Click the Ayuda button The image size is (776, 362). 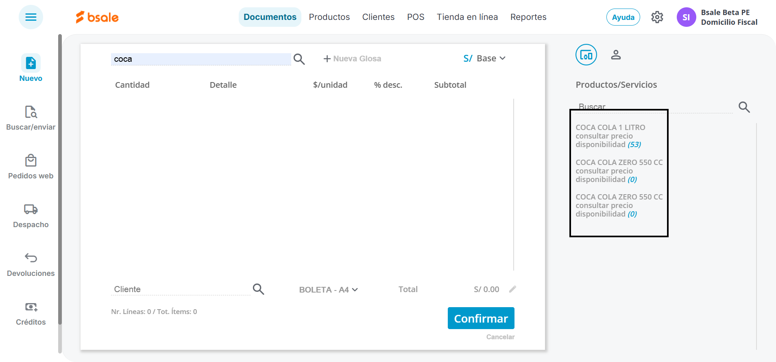click(x=623, y=17)
